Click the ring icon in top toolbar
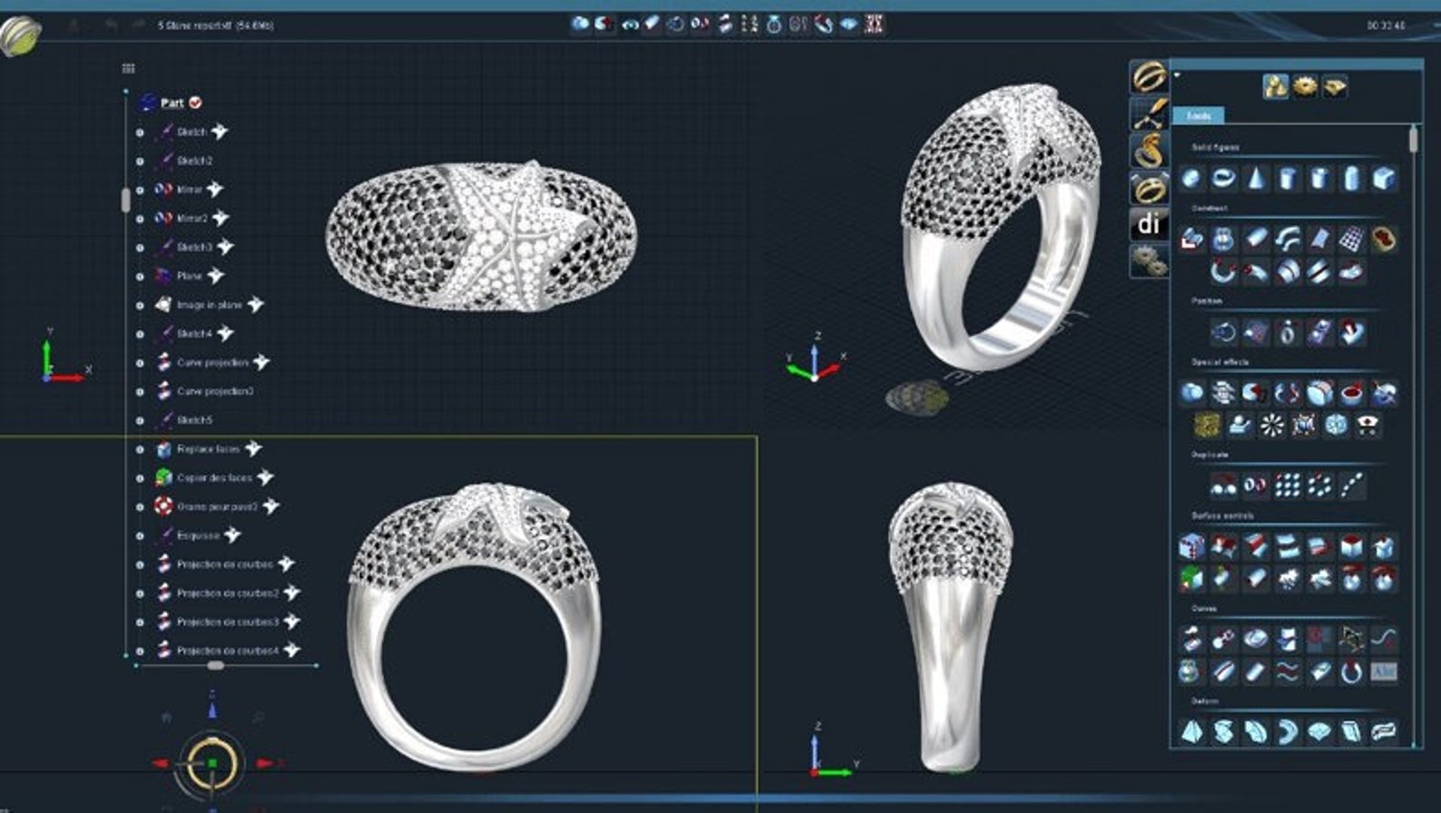The height and width of the screenshot is (813, 1441). pos(774,24)
